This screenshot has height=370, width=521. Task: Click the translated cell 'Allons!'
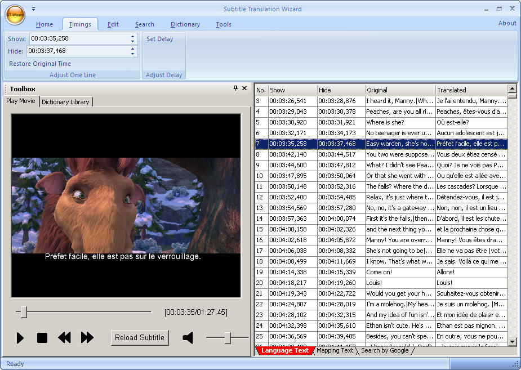[471, 272]
